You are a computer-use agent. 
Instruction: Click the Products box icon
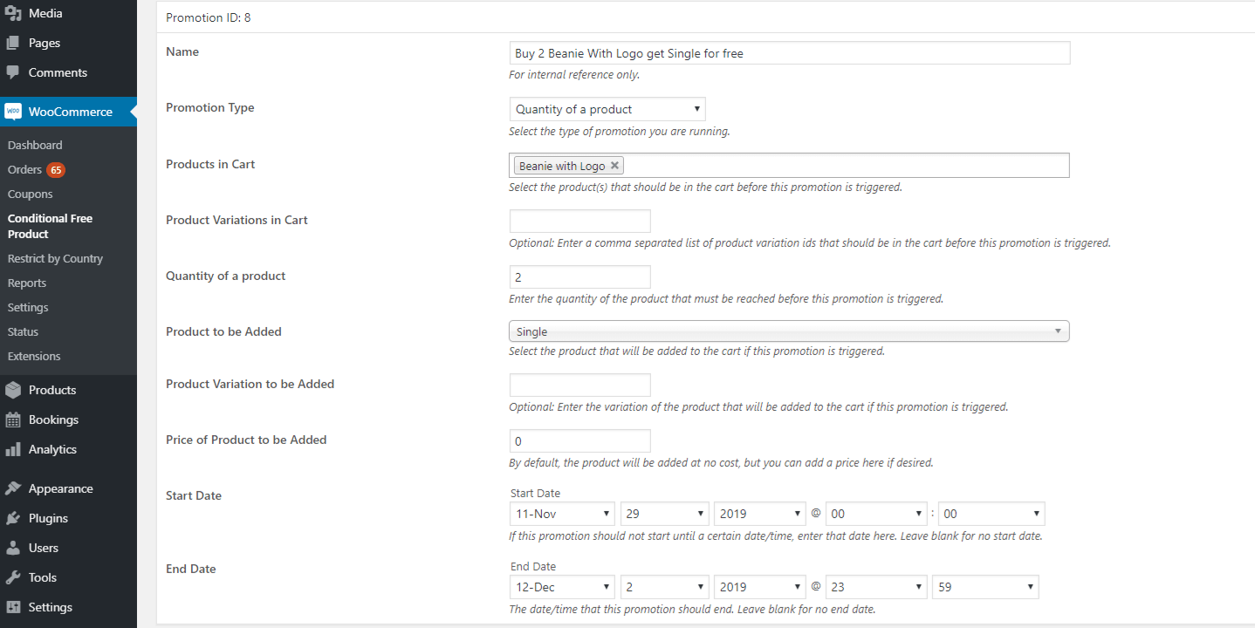click(x=13, y=390)
